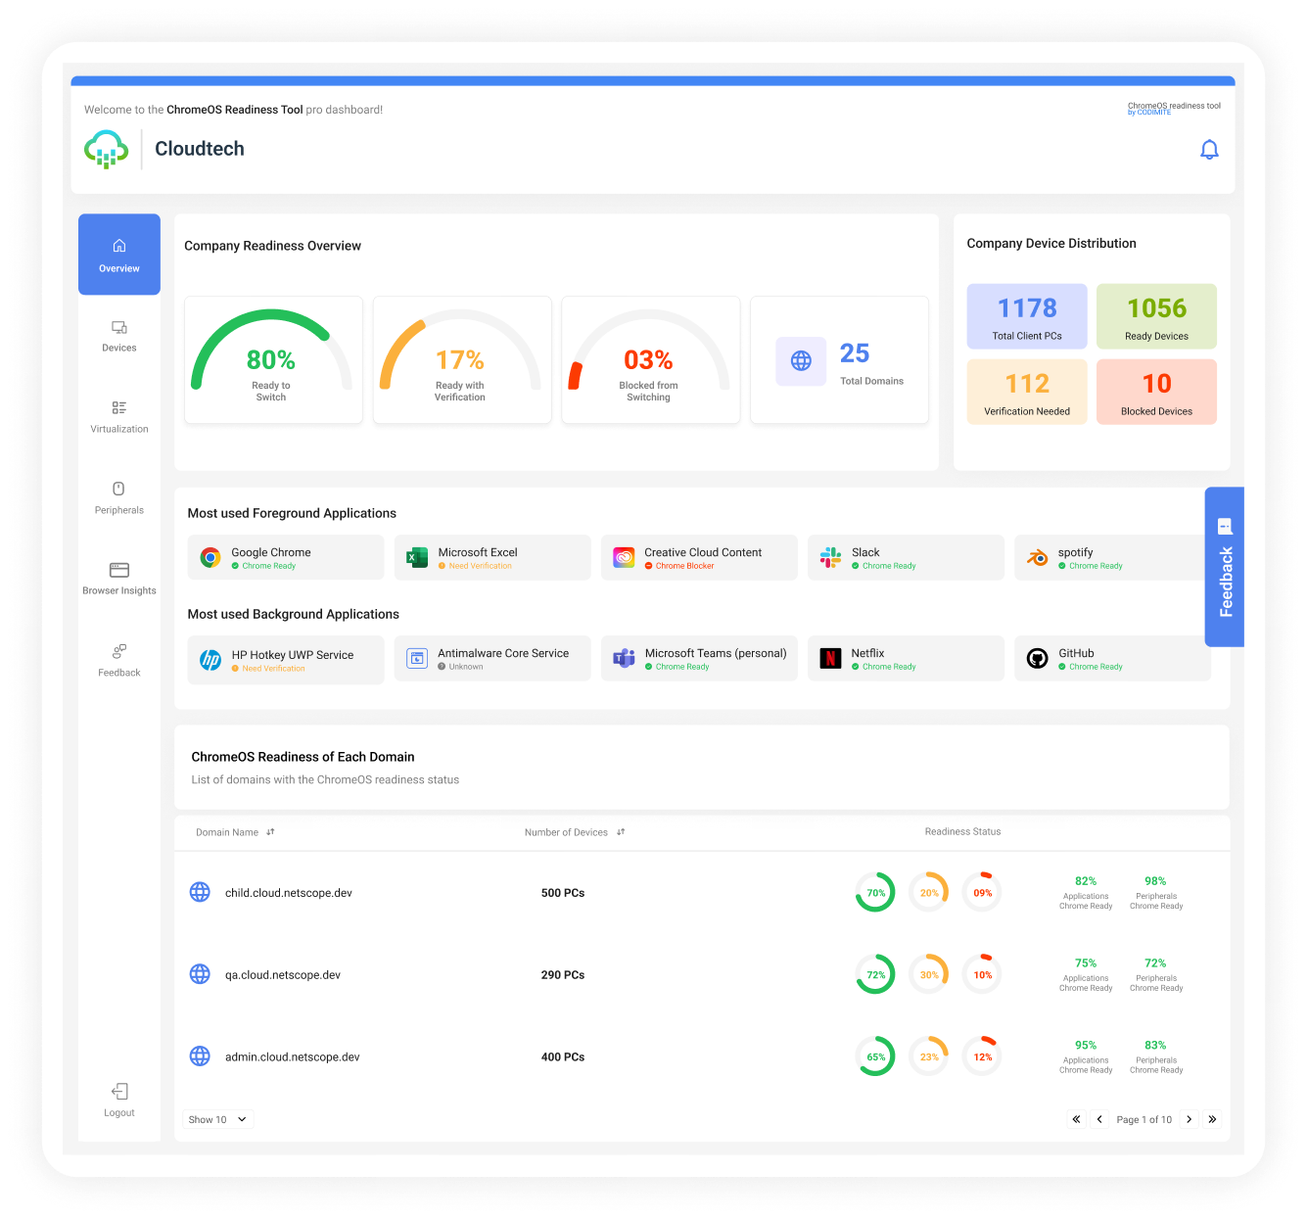This screenshot has height=1219, width=1307.
Task: Click the Slack foreground application icon
Action: (x=830, y=557)
